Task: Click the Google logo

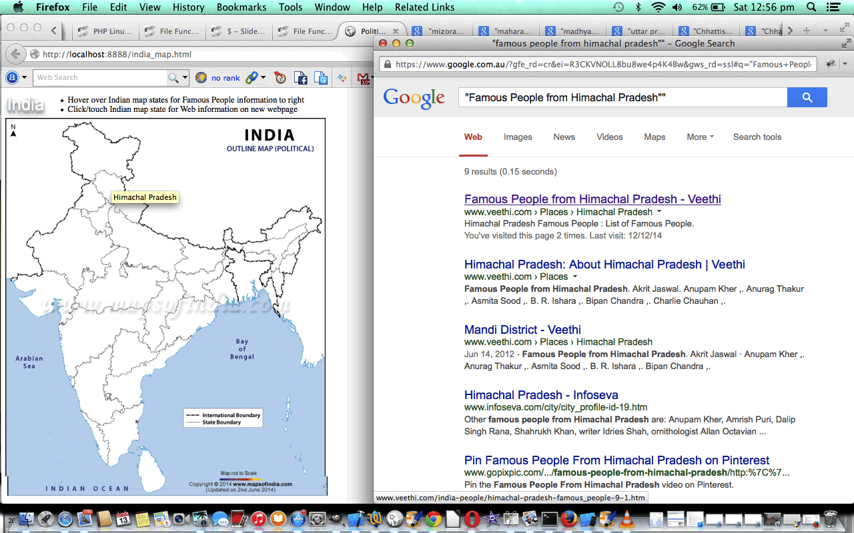Action: [x=414, y=98]
